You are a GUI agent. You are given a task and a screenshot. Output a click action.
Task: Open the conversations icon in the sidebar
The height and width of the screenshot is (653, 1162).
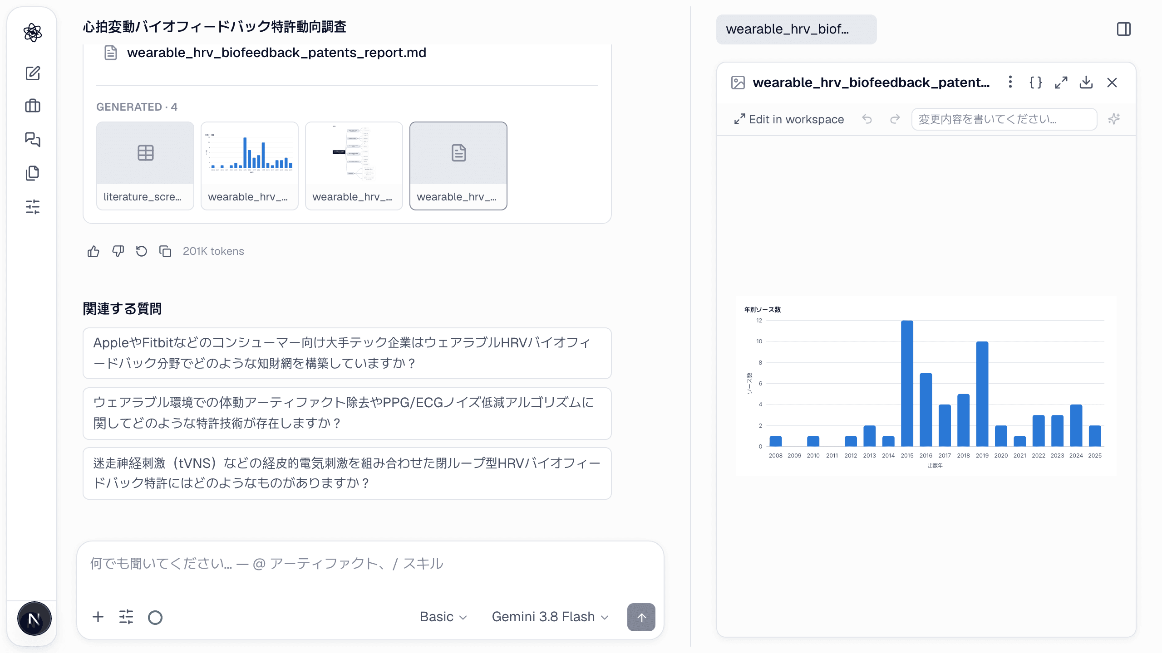click(x=33, y=139)
